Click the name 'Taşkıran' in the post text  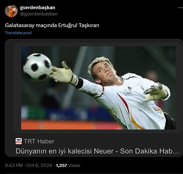[89, 25]
